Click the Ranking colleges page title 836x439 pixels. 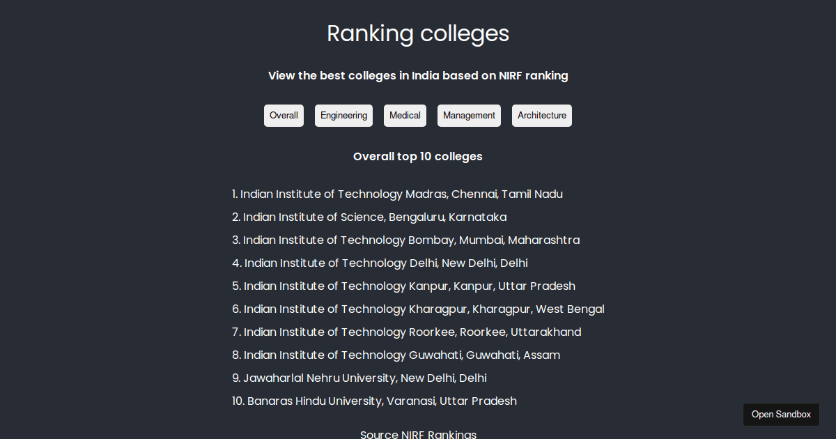tap(418, 33)
